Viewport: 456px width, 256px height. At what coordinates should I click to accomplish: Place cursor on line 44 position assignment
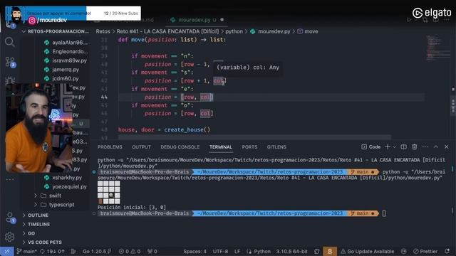179,97
